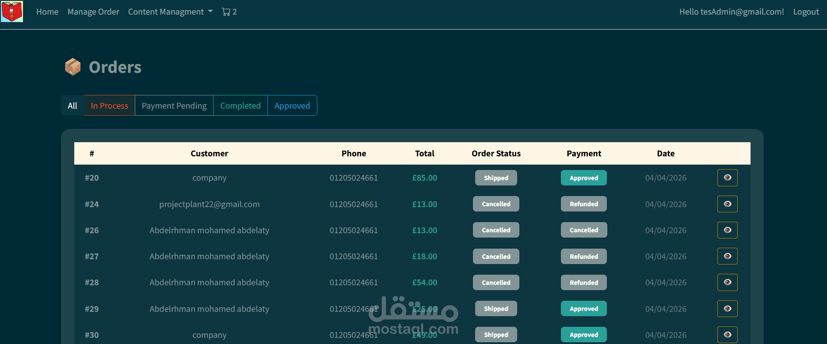
Task: Click order number #20
Action: (x=92, y=178)
